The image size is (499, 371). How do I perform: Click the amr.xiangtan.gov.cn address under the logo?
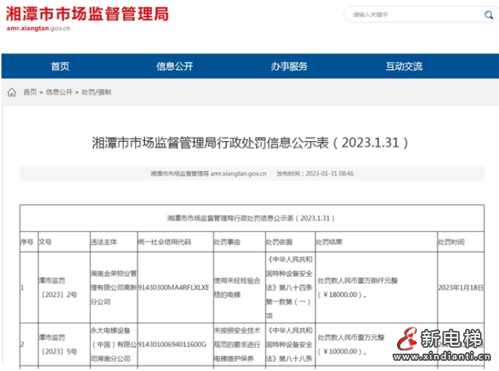click(x=38, y=30)
